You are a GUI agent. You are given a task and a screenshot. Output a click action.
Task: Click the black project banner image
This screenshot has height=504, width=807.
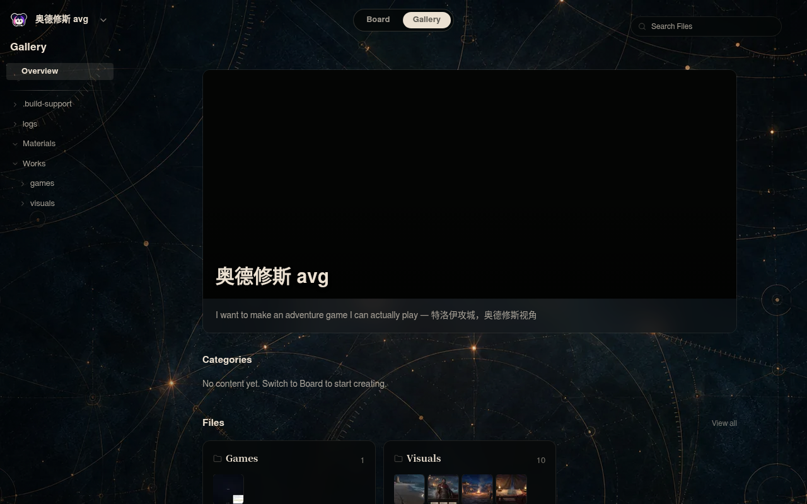470,184
